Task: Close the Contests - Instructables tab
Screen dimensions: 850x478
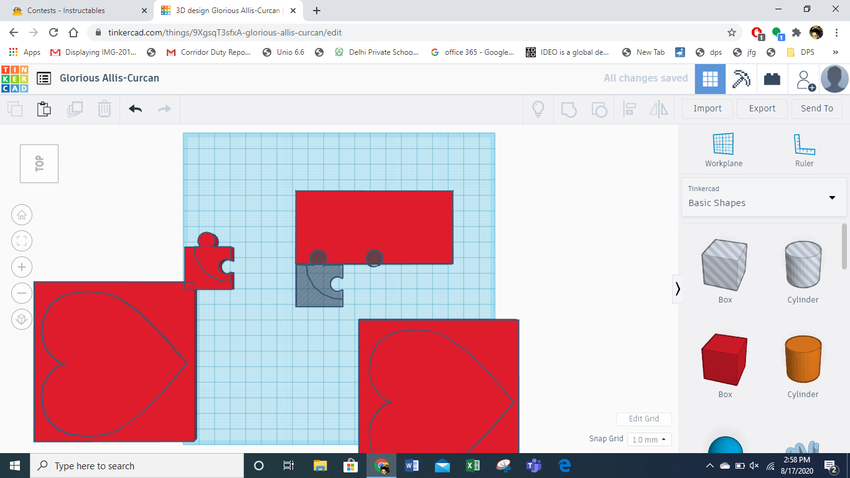Action: click(144, 11)
